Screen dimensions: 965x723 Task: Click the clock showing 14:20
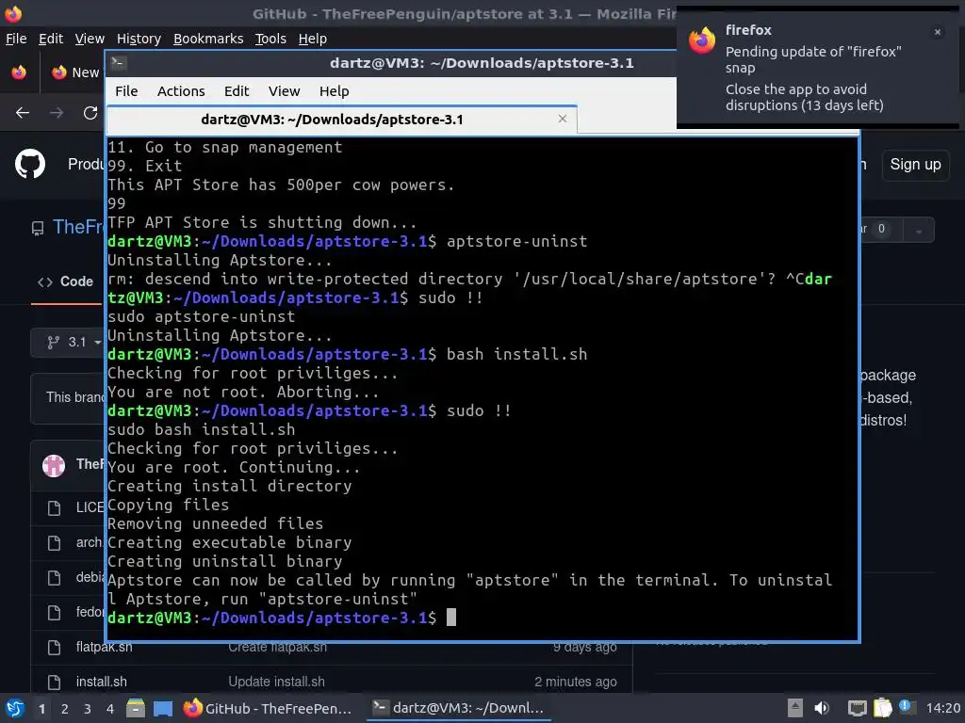pyautogui.click(x=942, y=708)
